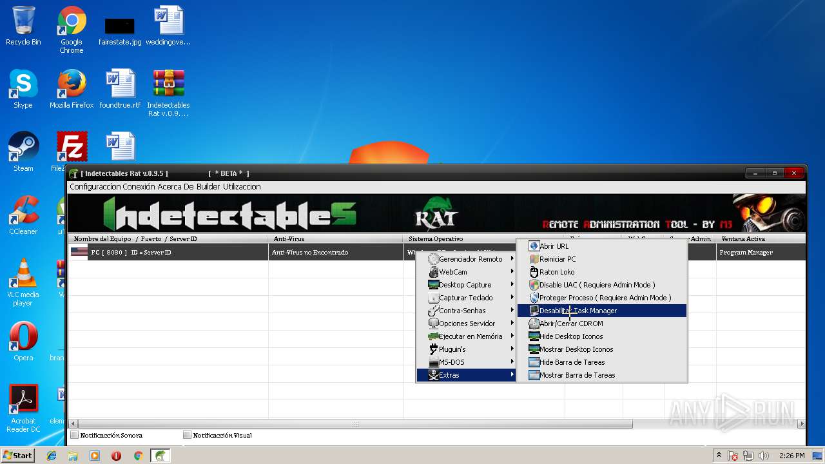Image resolution: width=825 pixels, height=464 pixels.
Task: Click the volume speaker icon in tray
Action: point(764,456)
